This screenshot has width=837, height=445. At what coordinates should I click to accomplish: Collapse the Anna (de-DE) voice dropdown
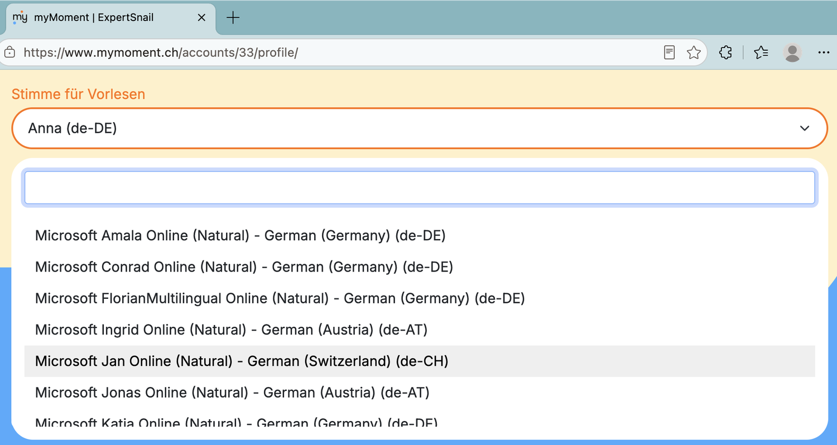[x=419, y=128]
